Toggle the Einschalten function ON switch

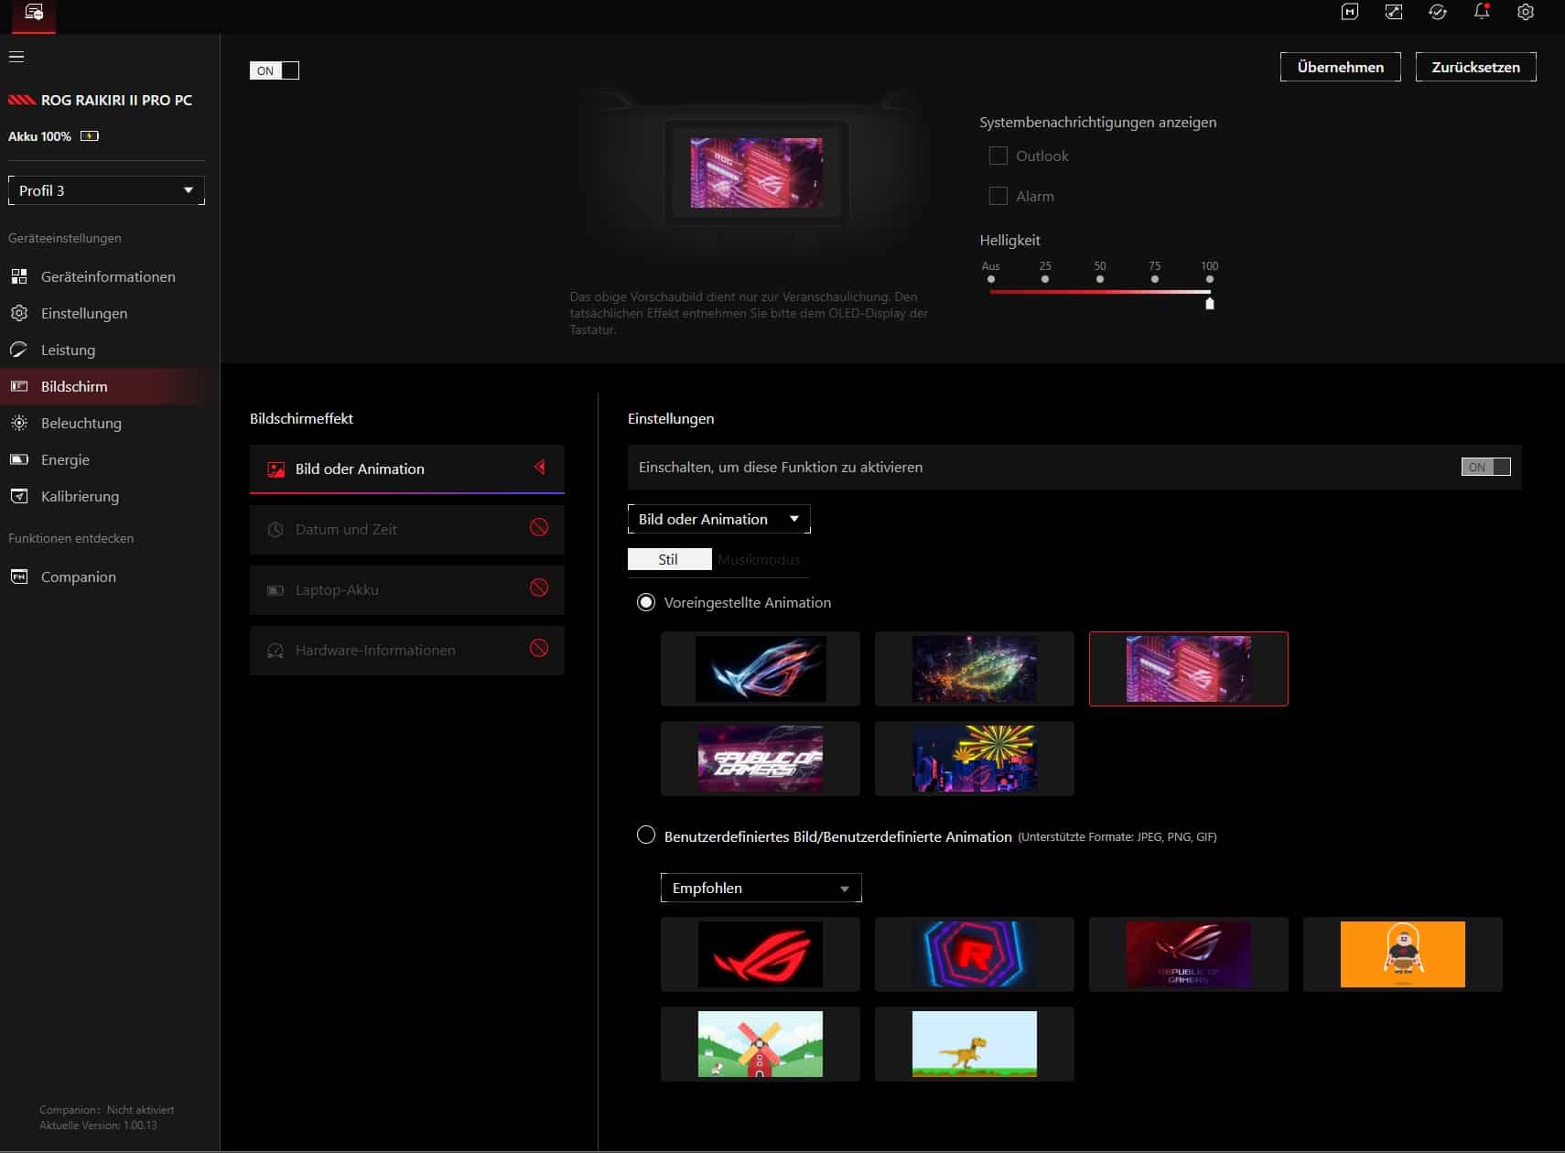tap(1485, 467)
